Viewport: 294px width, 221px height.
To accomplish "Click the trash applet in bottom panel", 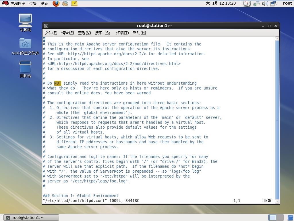I will pyautogui.click(x=290, y=218).
